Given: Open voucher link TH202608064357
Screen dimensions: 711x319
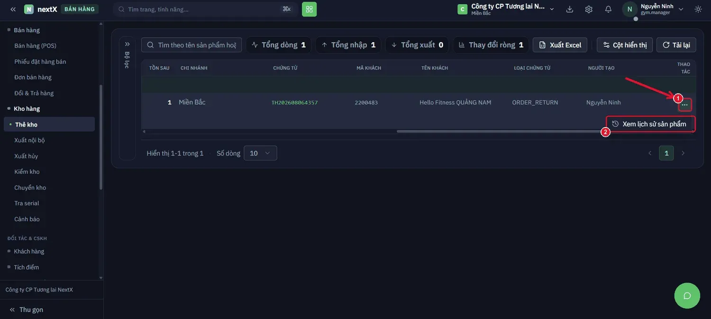Looking at the screenshot, I should pyautogui.click(x=294, y=102).
